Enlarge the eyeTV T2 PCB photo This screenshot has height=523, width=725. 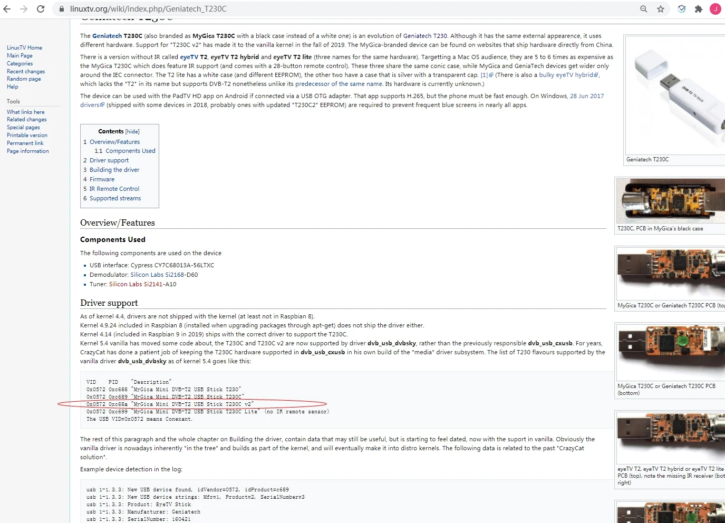point(671,438)
